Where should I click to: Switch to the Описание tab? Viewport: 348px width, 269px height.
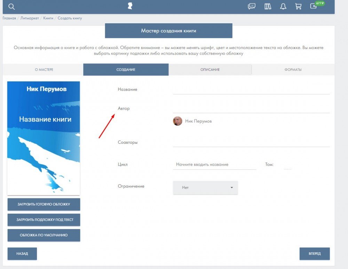click(210, 70)
